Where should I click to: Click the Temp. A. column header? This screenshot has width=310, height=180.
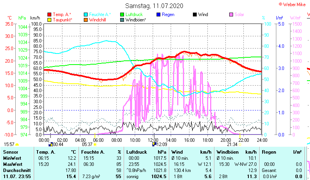point(46,152)
